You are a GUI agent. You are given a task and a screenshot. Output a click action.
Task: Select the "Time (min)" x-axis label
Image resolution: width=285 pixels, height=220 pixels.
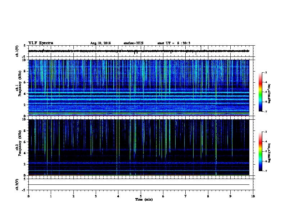[144, 200]
